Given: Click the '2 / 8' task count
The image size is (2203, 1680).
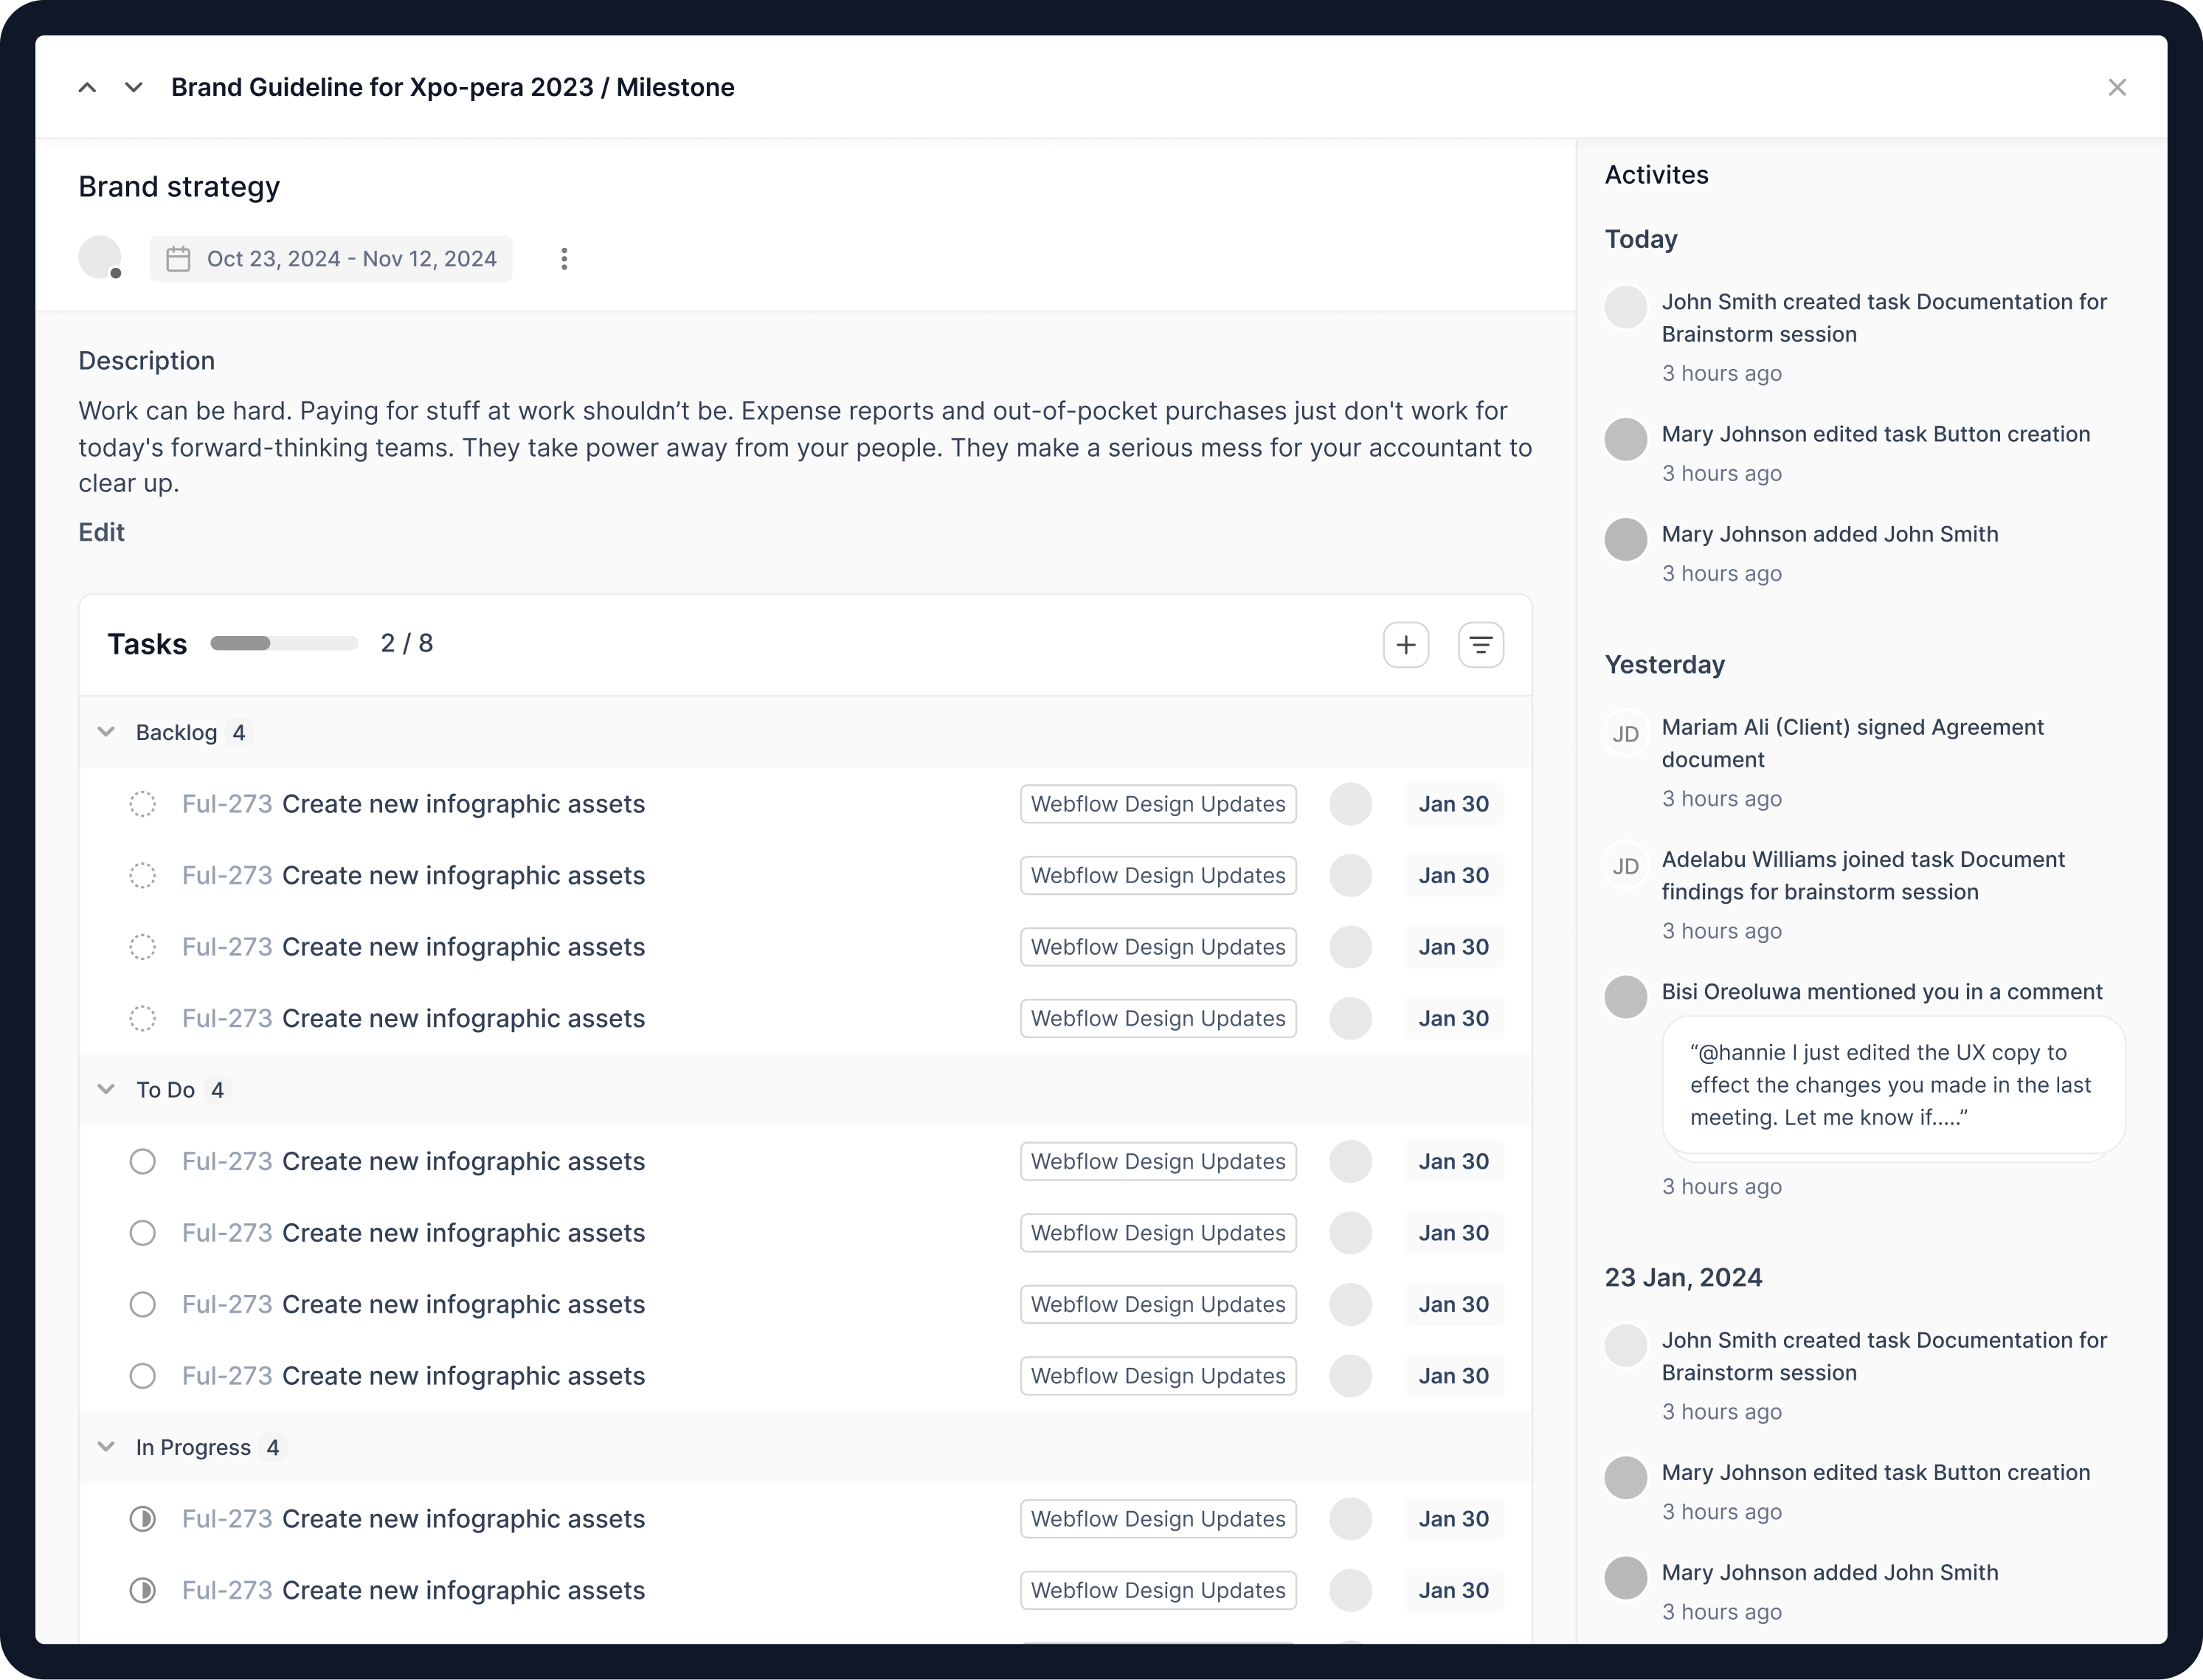Looking at the screenshot, I should 407,643.
